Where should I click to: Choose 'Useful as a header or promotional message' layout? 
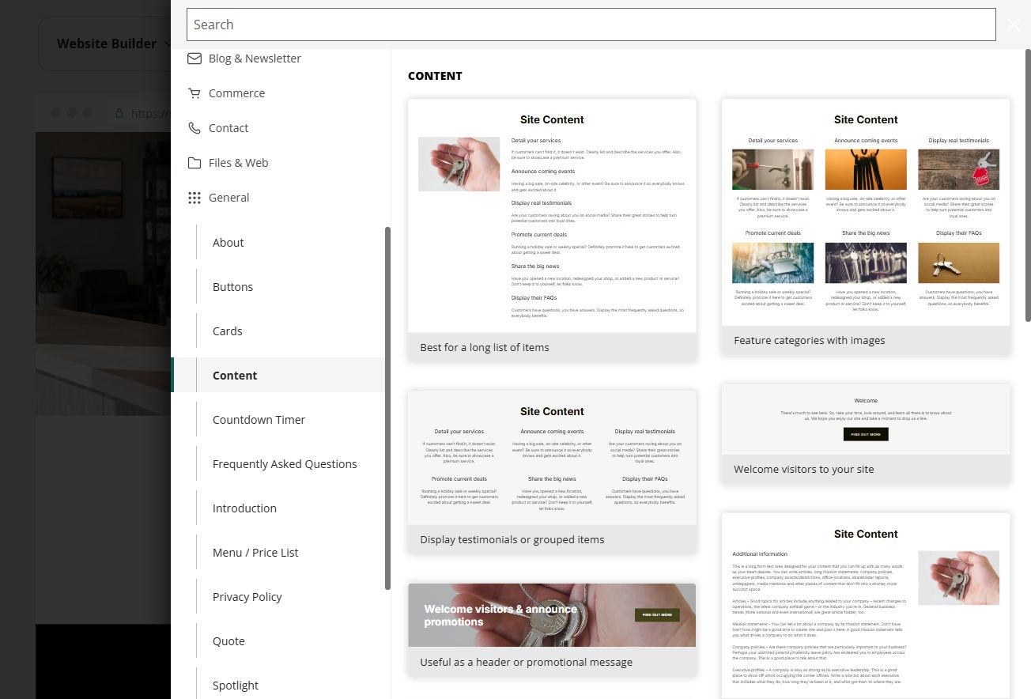552,630
